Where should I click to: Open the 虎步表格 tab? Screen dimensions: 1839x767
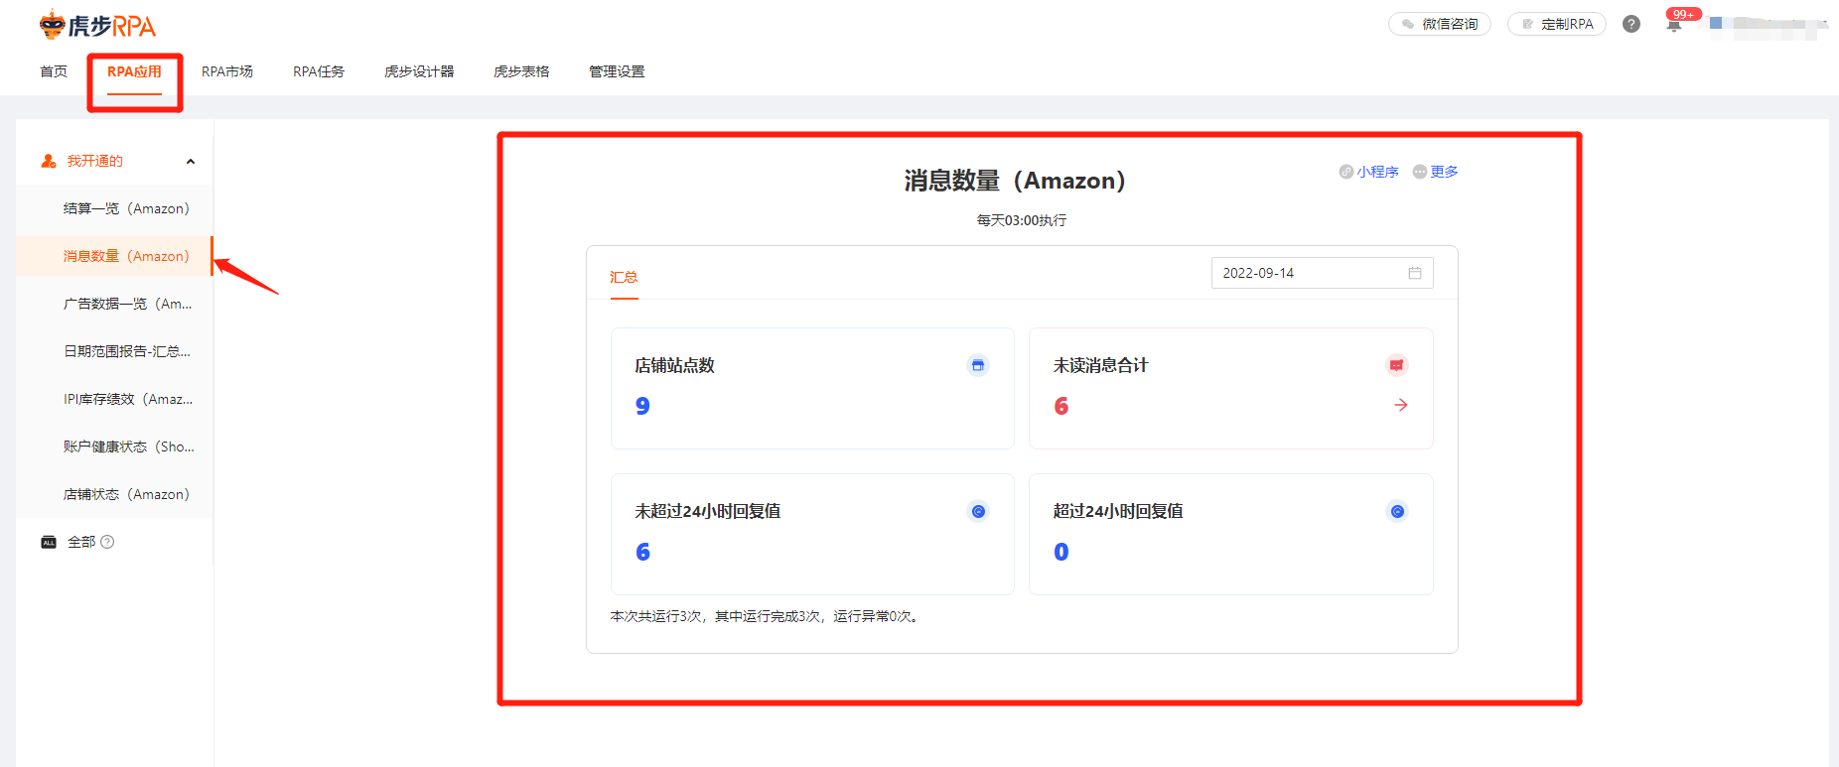pos(521,71)
